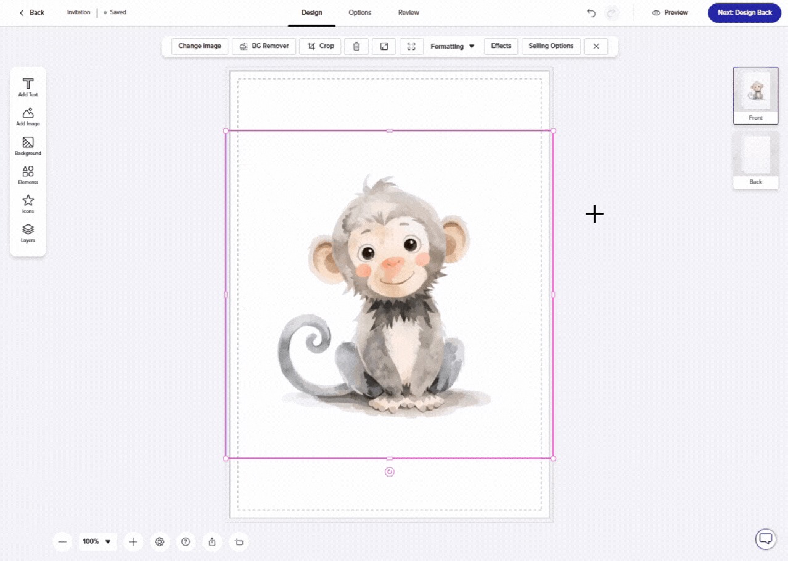Open the chat support bubble
Image resolution: width=788 pixels, height=561 pixels.
click(765, 539)
